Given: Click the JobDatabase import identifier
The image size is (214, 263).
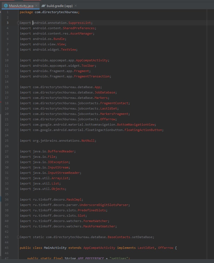Looking at the screenshot, I should [105, 92].
